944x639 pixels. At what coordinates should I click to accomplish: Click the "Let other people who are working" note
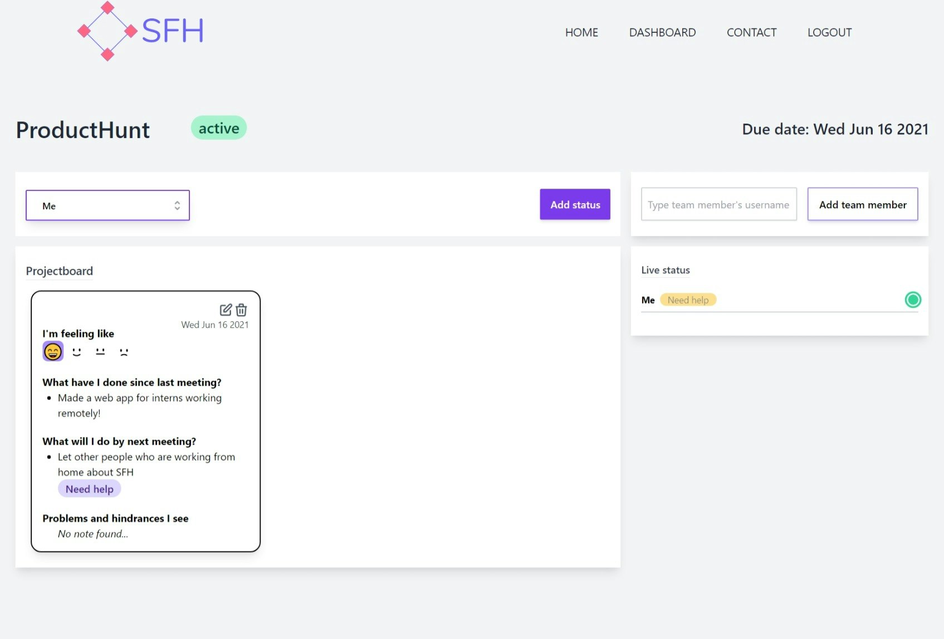(146, 464)
